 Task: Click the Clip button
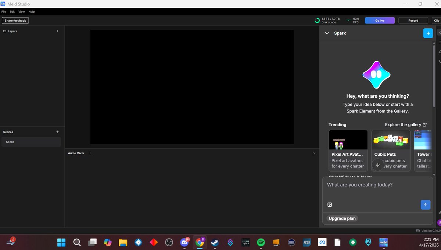point(437,21)
